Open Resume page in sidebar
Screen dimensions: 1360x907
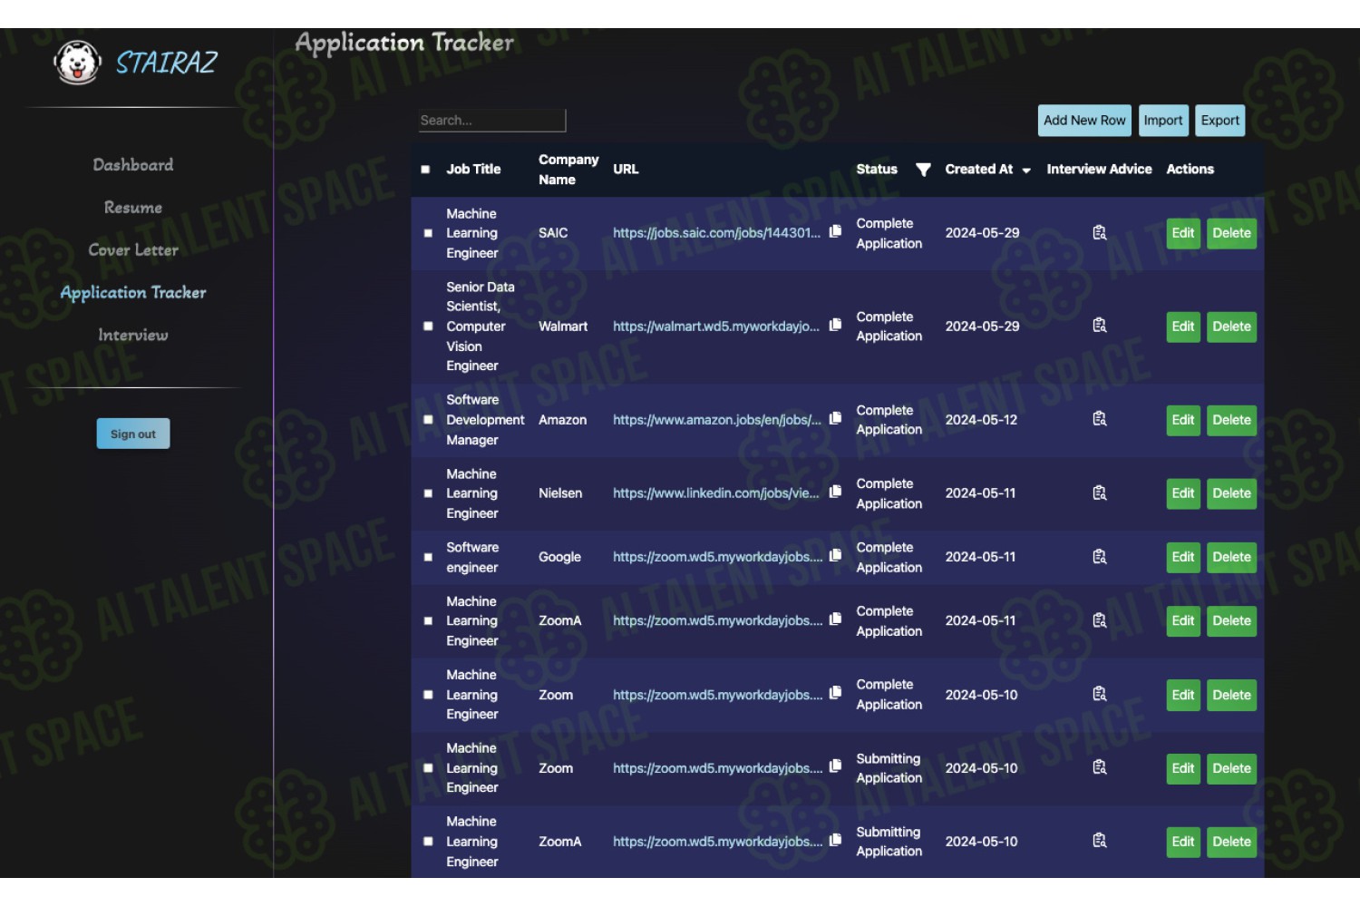point(133,208)
